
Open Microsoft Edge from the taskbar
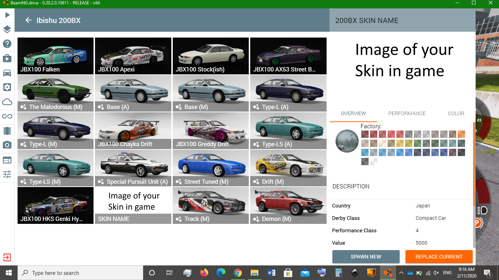pos(221,273)
